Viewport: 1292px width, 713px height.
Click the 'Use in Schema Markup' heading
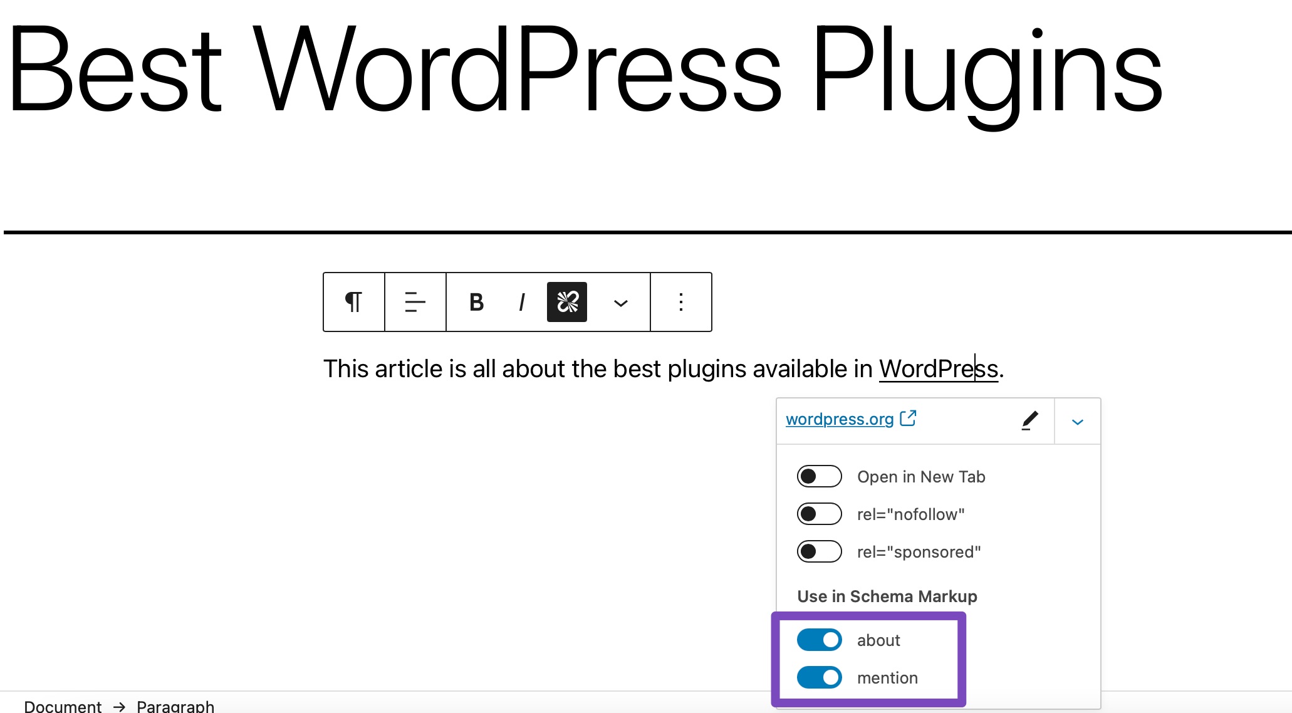[887, 596]
